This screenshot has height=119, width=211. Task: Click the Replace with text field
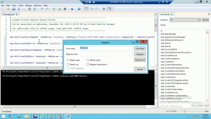[106, 54]
